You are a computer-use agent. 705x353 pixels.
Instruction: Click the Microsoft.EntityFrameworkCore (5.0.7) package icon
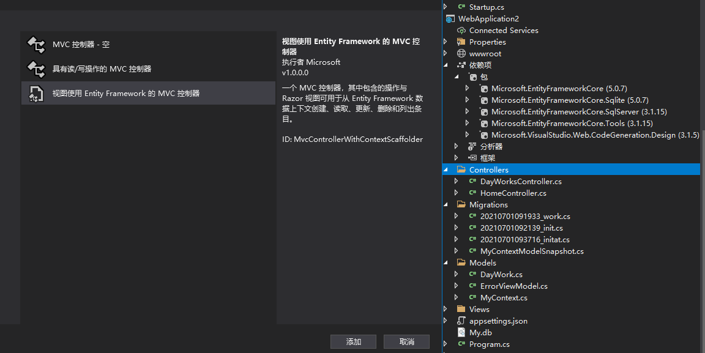coord(484,89)
